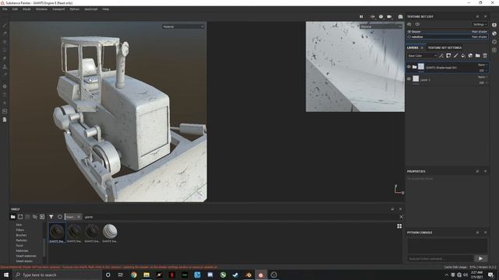Select the Paint brush tool in left toolbar

click(x=5, y=25)
